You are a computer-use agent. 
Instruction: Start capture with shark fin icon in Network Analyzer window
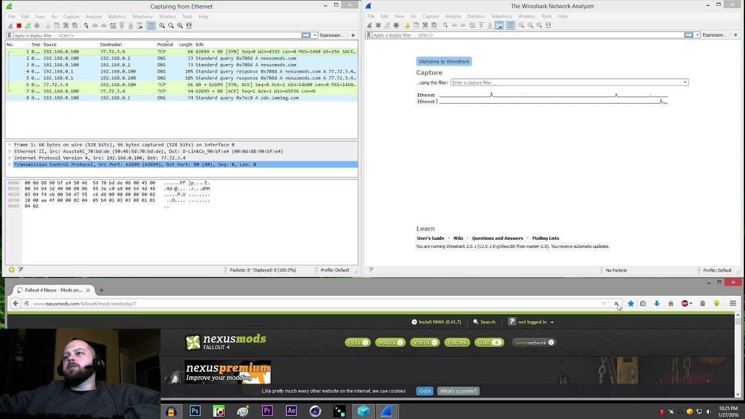click(x=369, y=26)
